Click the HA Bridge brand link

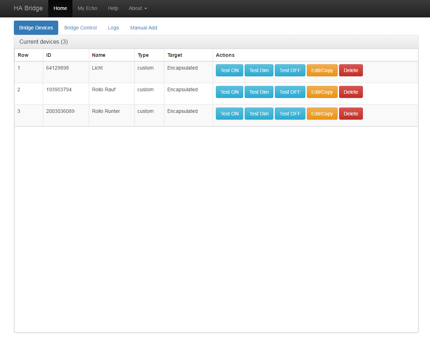click(x=28, y=8)
